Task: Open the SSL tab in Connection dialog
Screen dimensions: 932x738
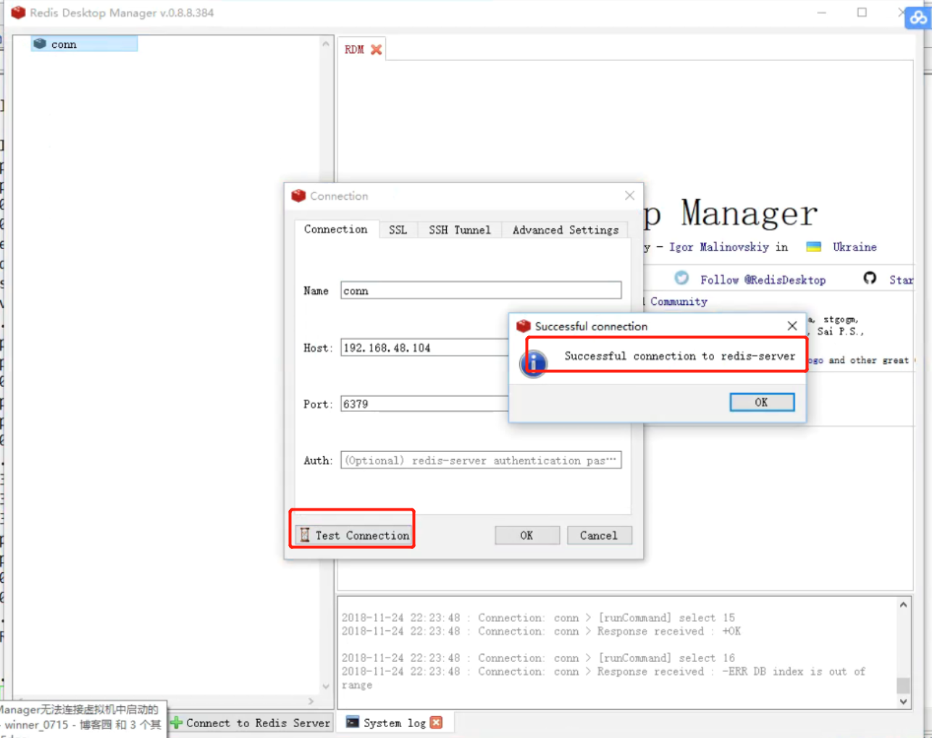Action: 398,230
